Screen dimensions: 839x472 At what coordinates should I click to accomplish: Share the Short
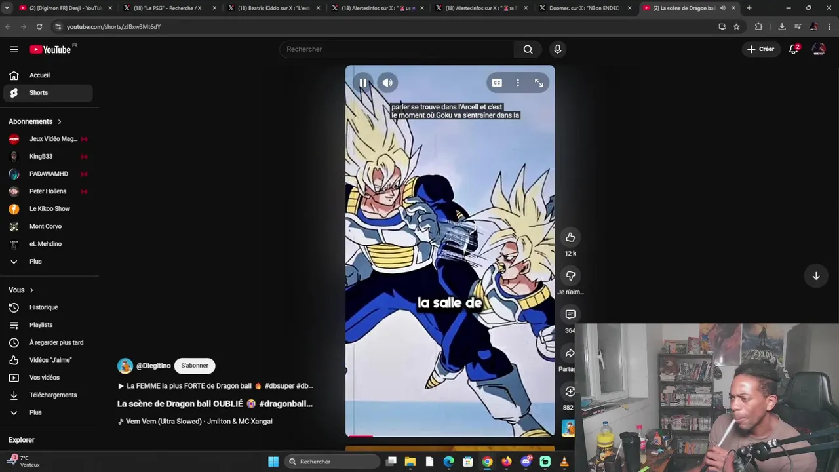[x=569, y=353]
